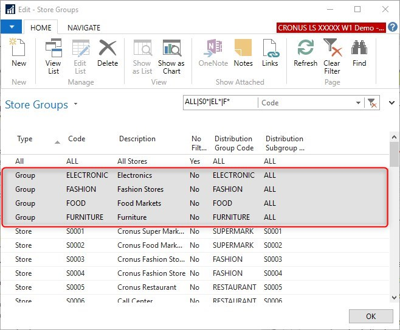The image size is (400, 330).
Task: Click the filter text input box
Action: point(219,104)
